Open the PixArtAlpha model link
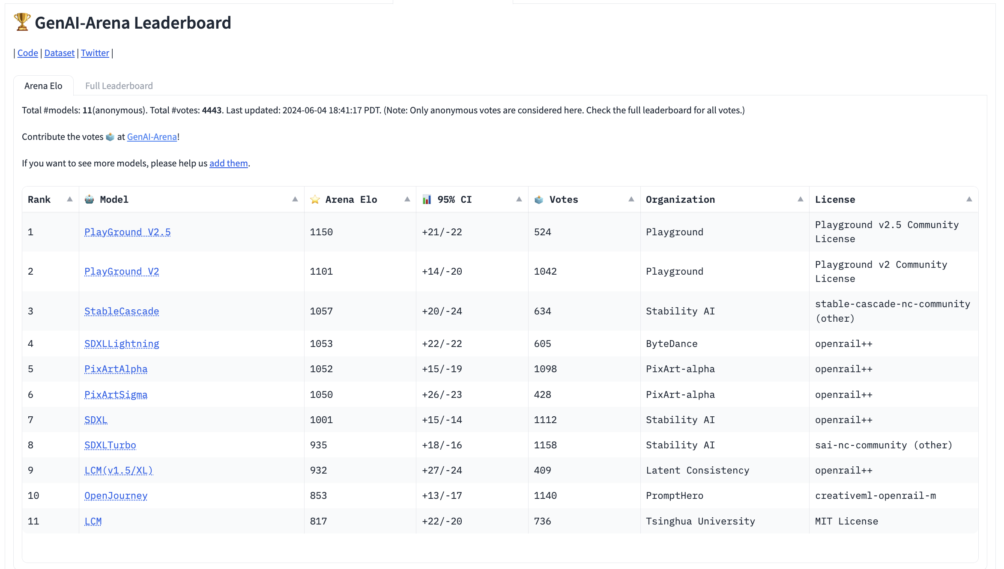 [116, 369]
